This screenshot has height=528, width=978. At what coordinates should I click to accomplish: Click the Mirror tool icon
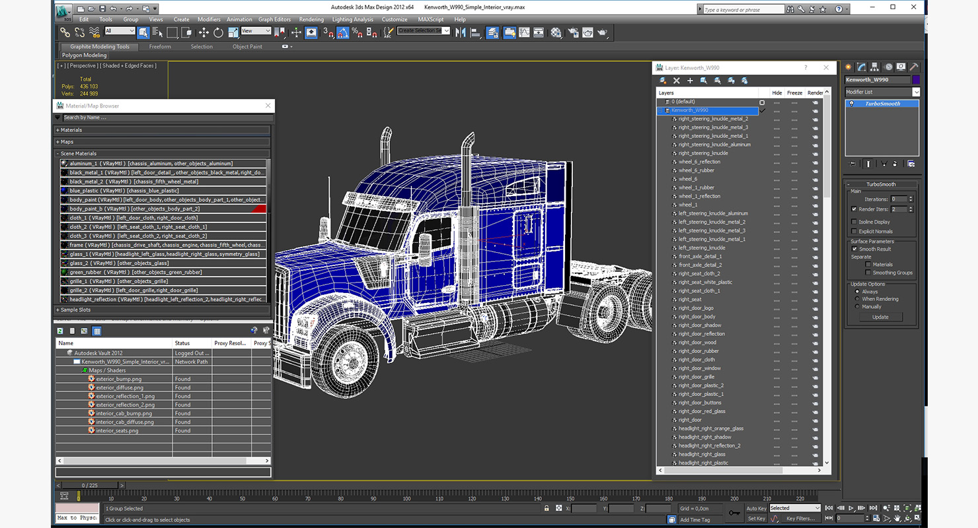click(461, 32)
